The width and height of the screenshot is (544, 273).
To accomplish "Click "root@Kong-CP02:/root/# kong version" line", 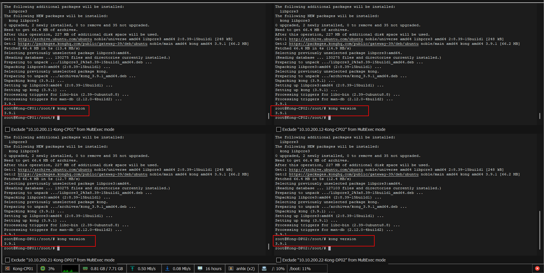I will (316, 108).
